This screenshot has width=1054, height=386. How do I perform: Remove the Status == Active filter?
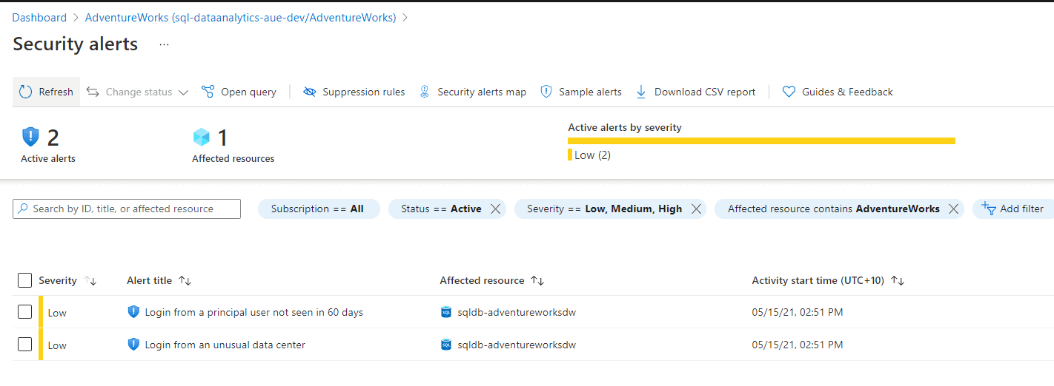pos(496,209)
